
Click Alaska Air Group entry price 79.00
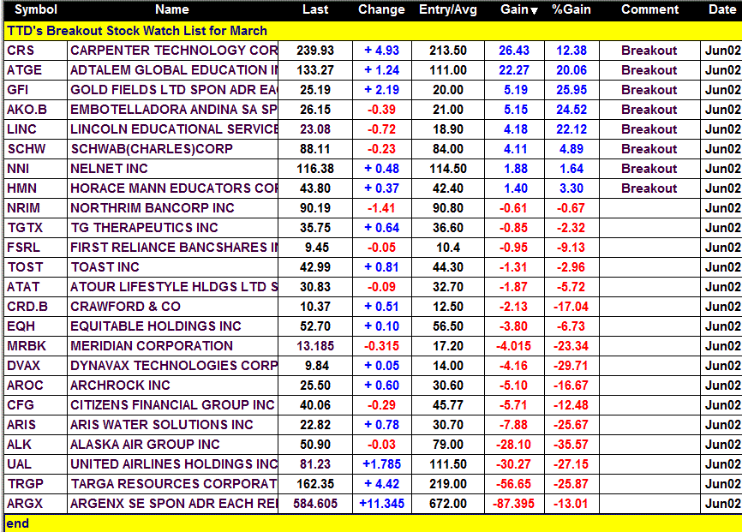click(x=447, y=445)
